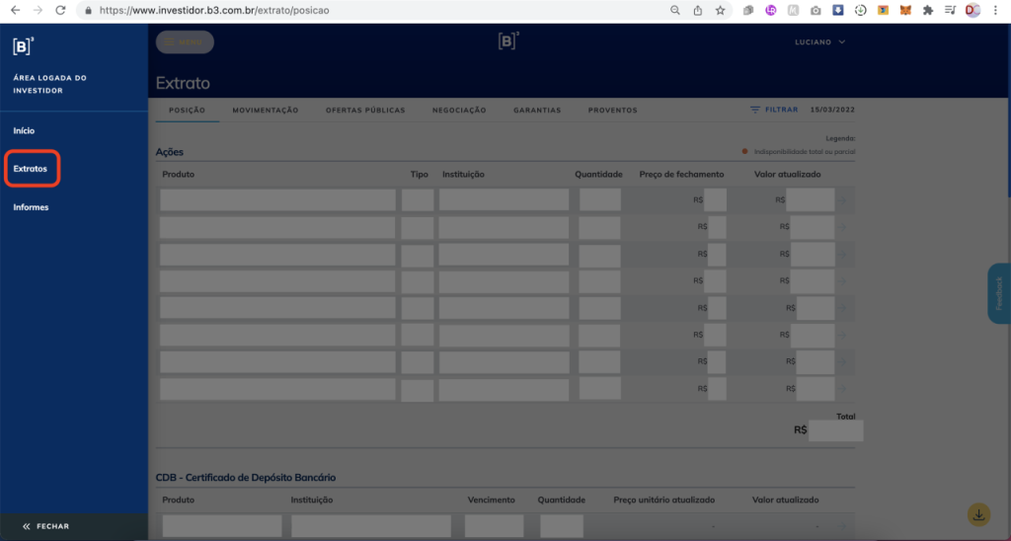
Task: Open the Chrome profile avatar
Action: click(972, 10)
